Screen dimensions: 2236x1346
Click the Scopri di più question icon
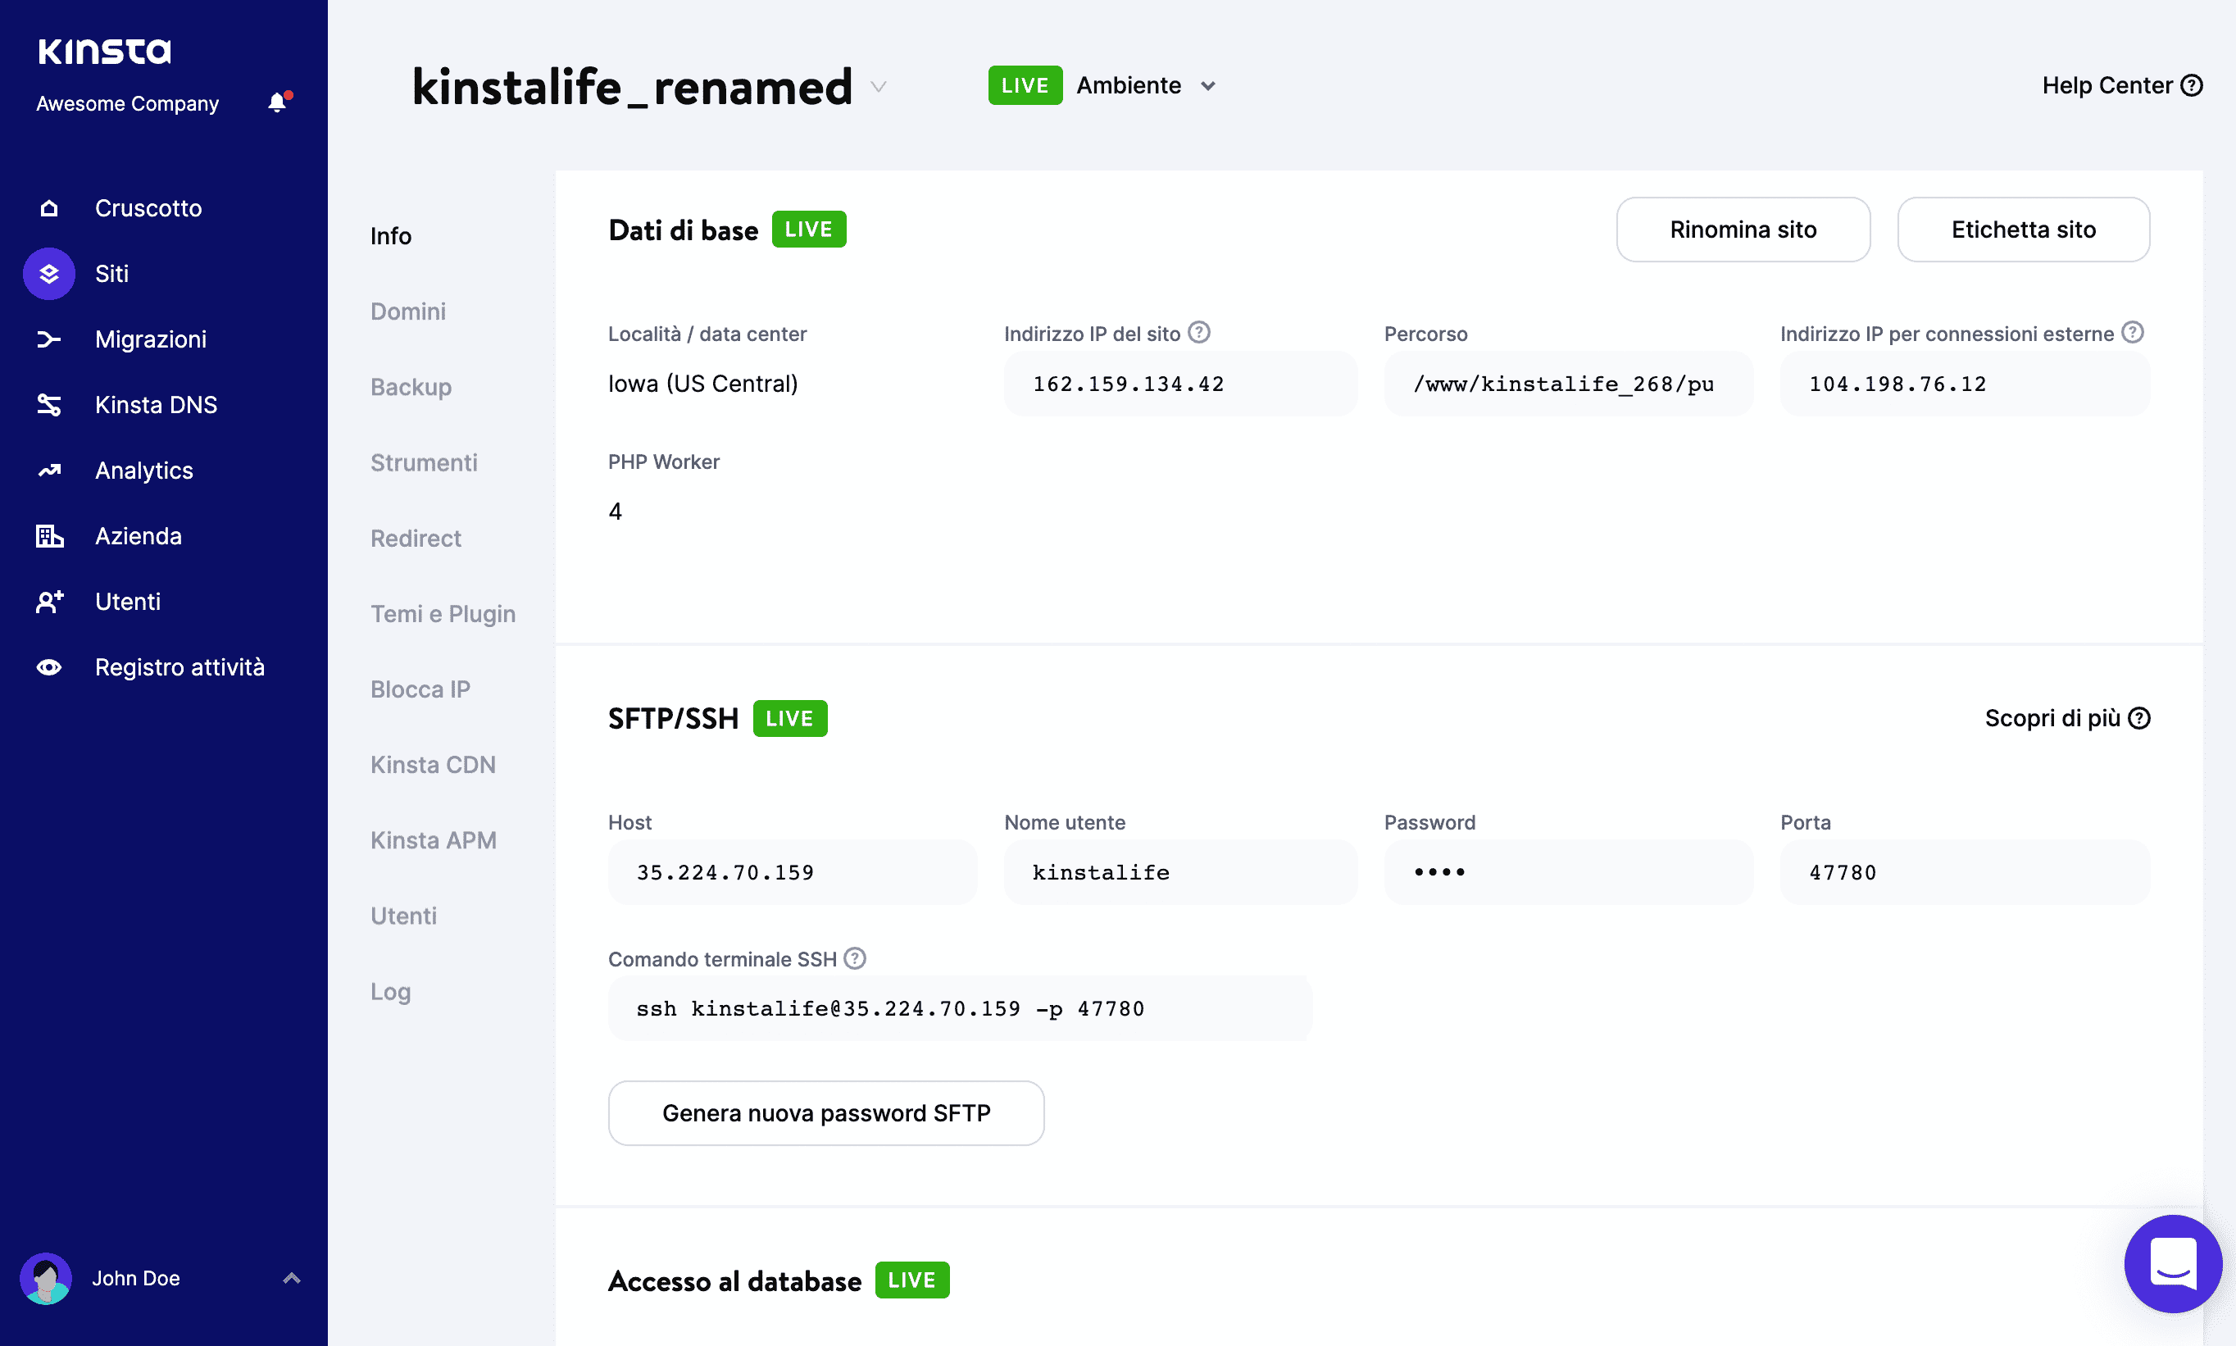(x=2139, y=718)
